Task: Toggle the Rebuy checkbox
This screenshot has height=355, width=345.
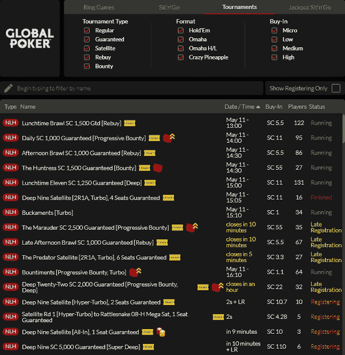Action: pyautogui.click(x=87, y=57)
